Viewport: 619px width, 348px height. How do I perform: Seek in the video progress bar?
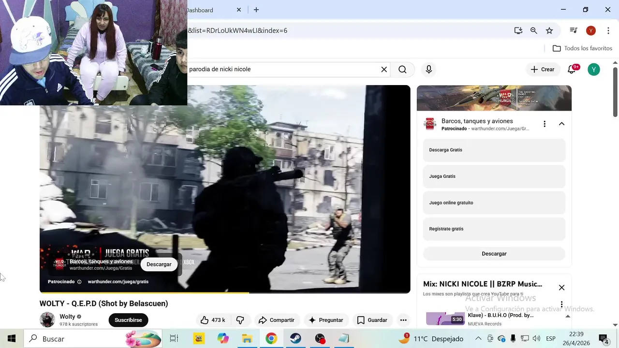point(225,292)
